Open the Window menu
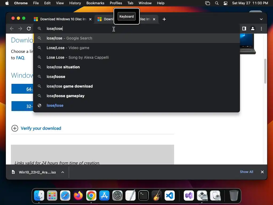Viewport: 273px width, 205px height. point(145,3)
